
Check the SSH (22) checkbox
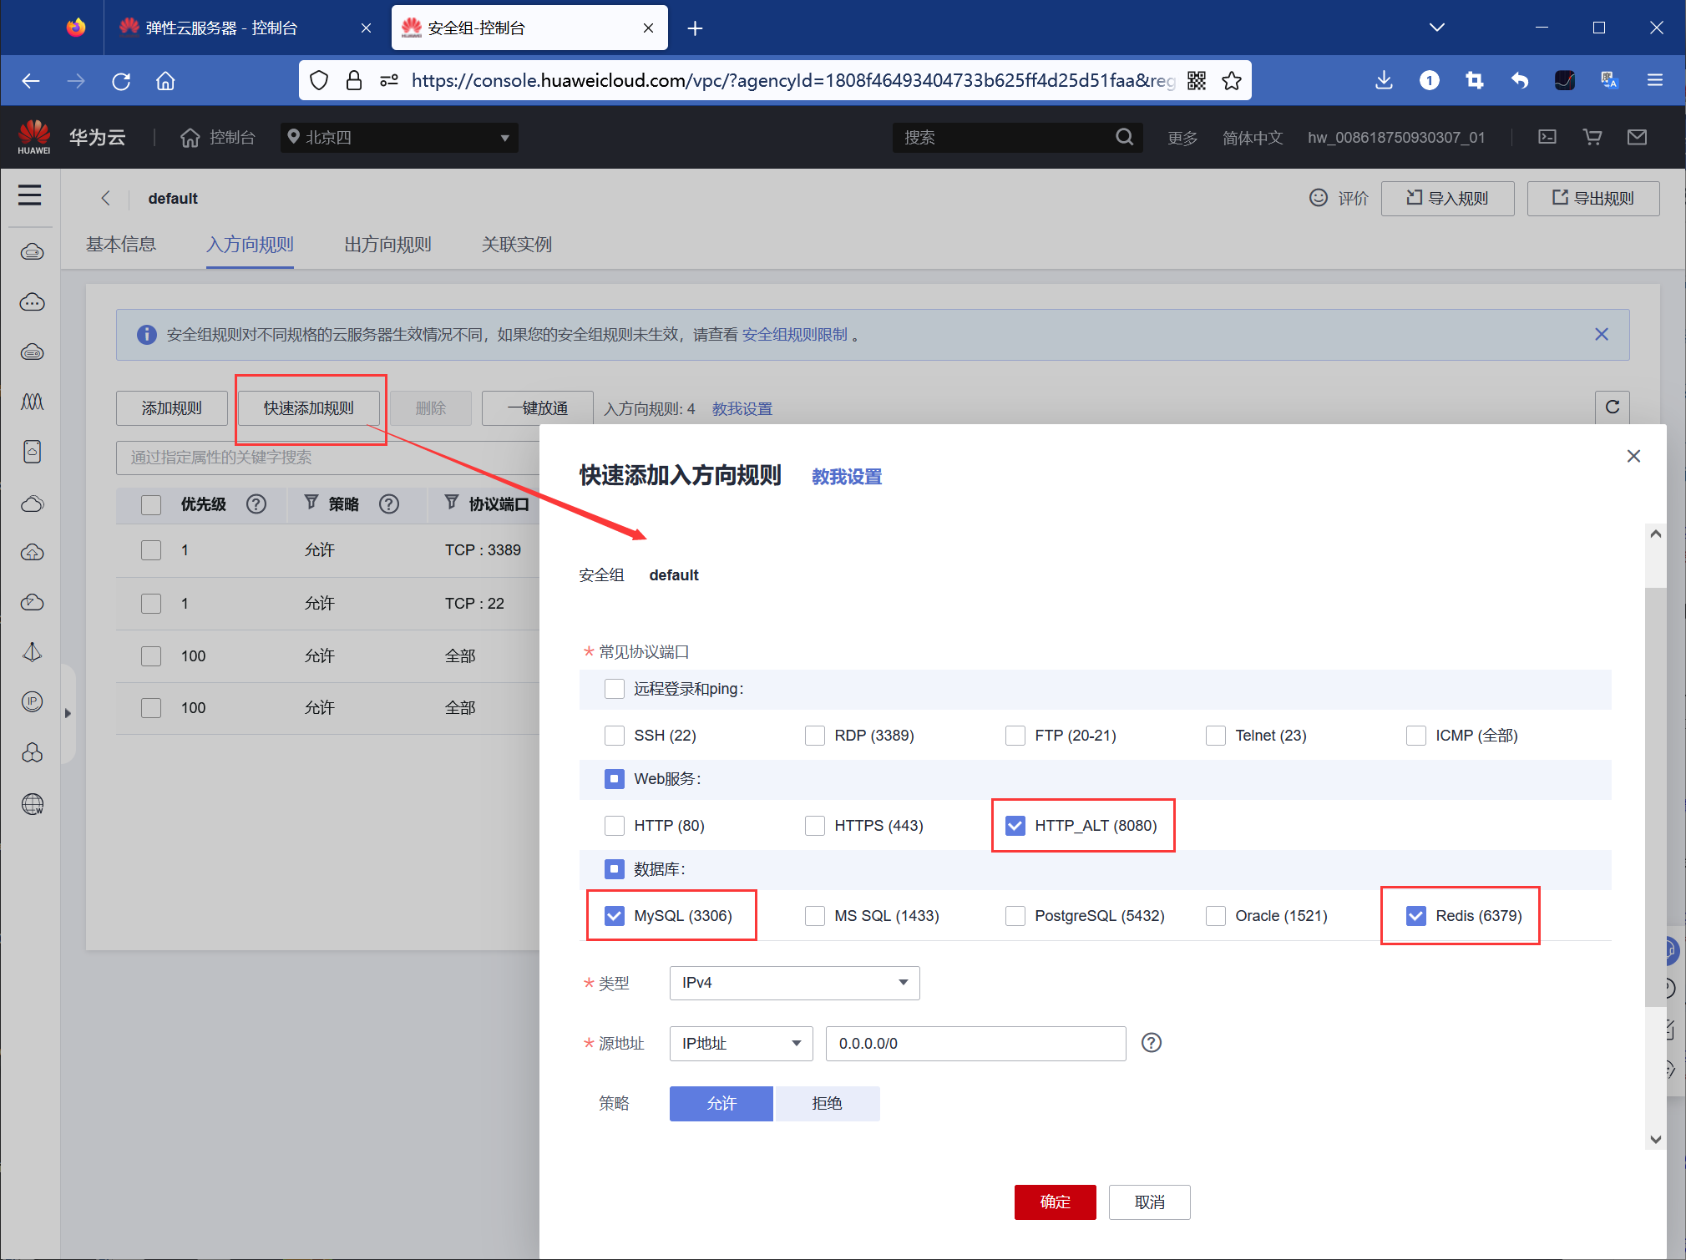[615, 736]
